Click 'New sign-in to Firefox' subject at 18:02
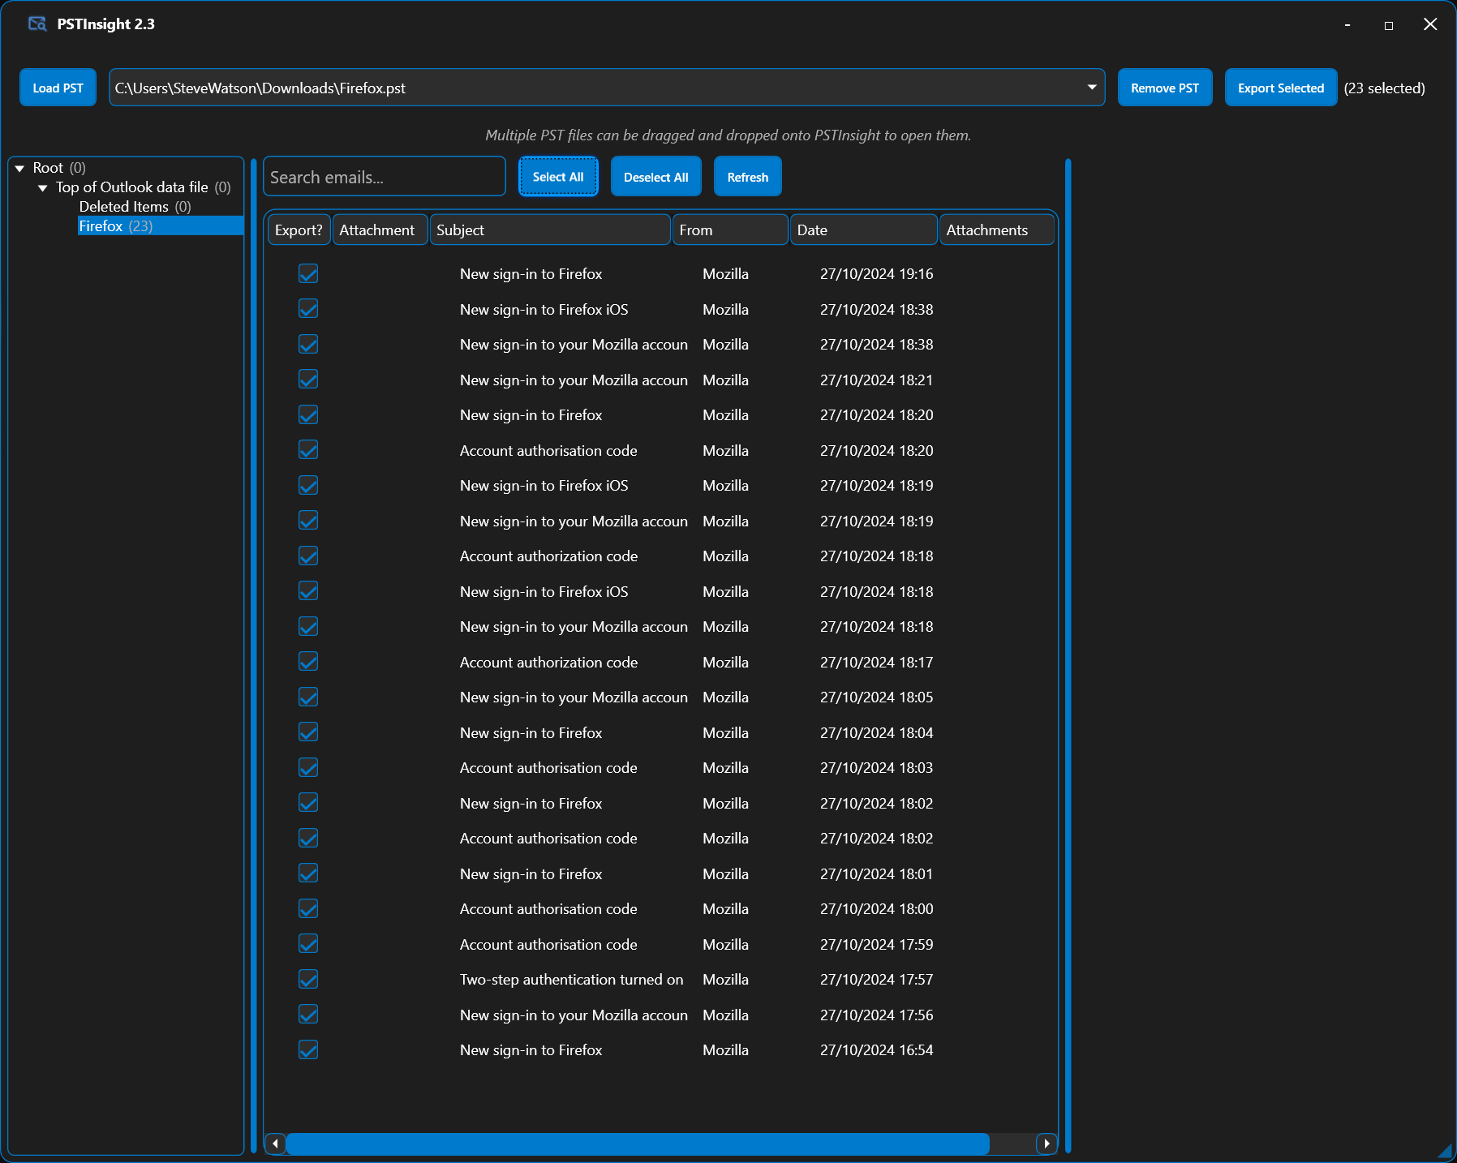 pos(531,804)
